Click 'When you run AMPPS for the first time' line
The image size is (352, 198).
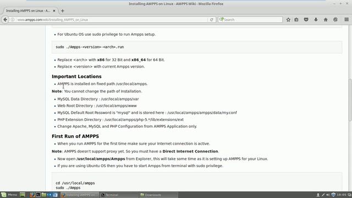pos(134,144)
